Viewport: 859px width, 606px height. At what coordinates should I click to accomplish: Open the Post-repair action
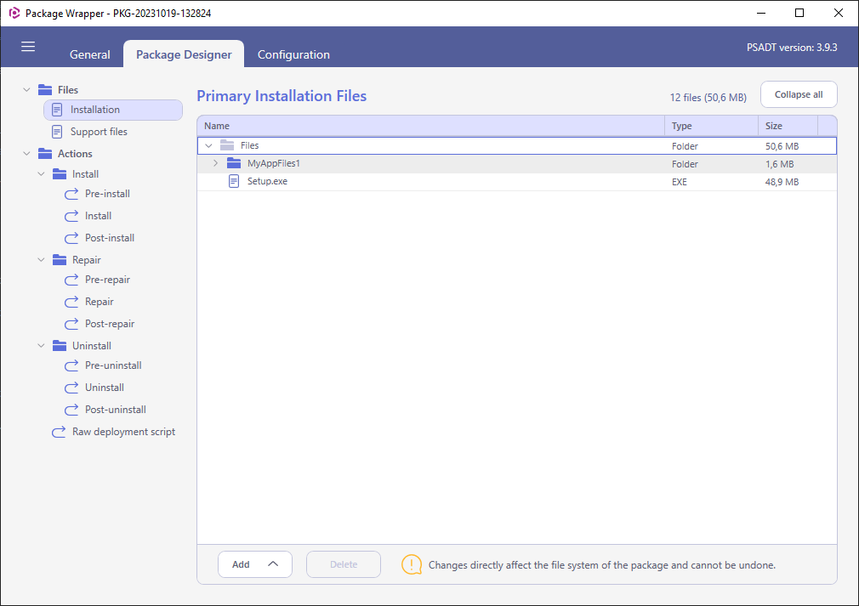[110, 324]
